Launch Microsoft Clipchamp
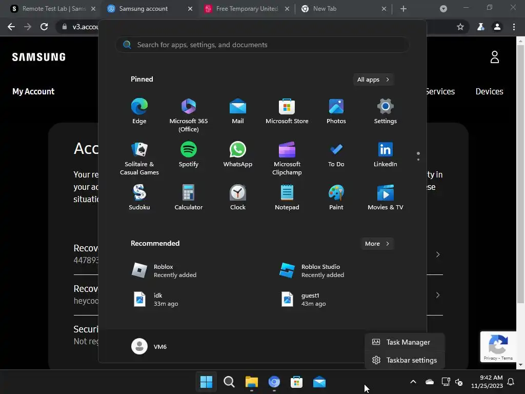Screen dimensions: 525x394 coord(287,158)
